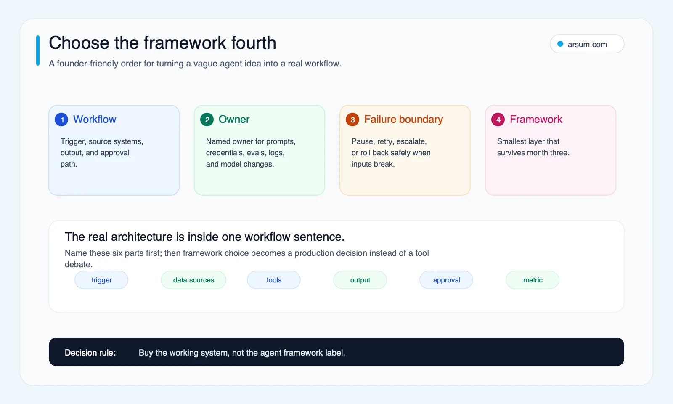The height and width of the screenshot is (404, 673).
Task: Click the Owner card heading
Action: tap(234, 120)
